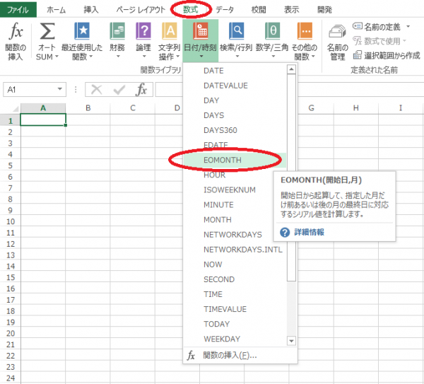
Task: Select the TODAY function entry
Action: [235, 324]
